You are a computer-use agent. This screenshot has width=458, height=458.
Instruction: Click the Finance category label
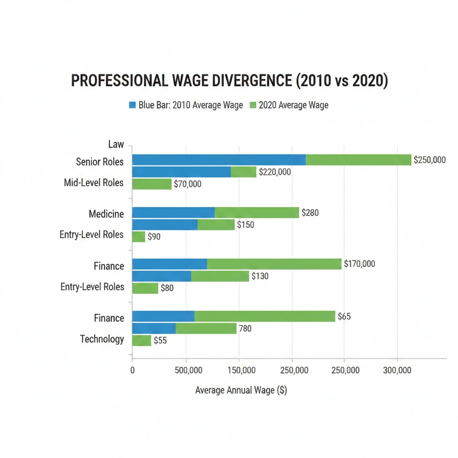point(109,266)
